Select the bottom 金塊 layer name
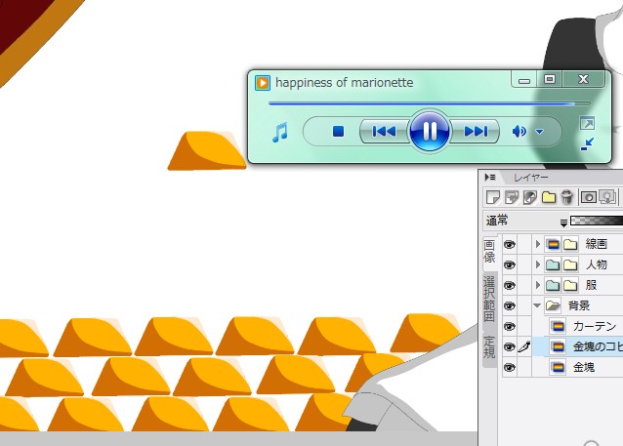 pyautogui.click(x=584, y=367)
